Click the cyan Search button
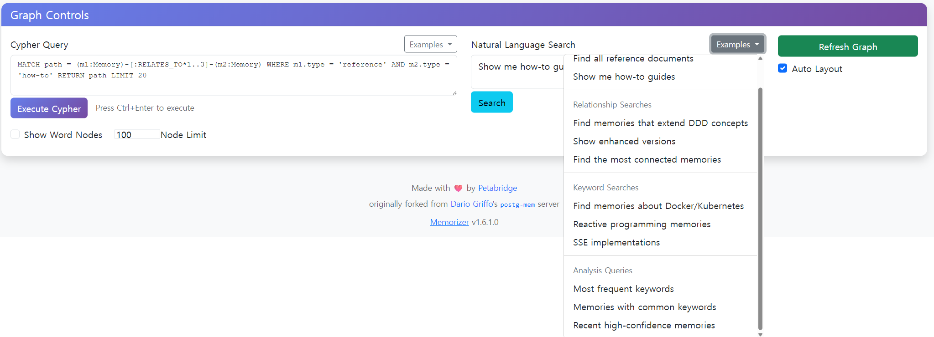The height and width of the screenshot is (337, 934). click(x=491, y=102)
